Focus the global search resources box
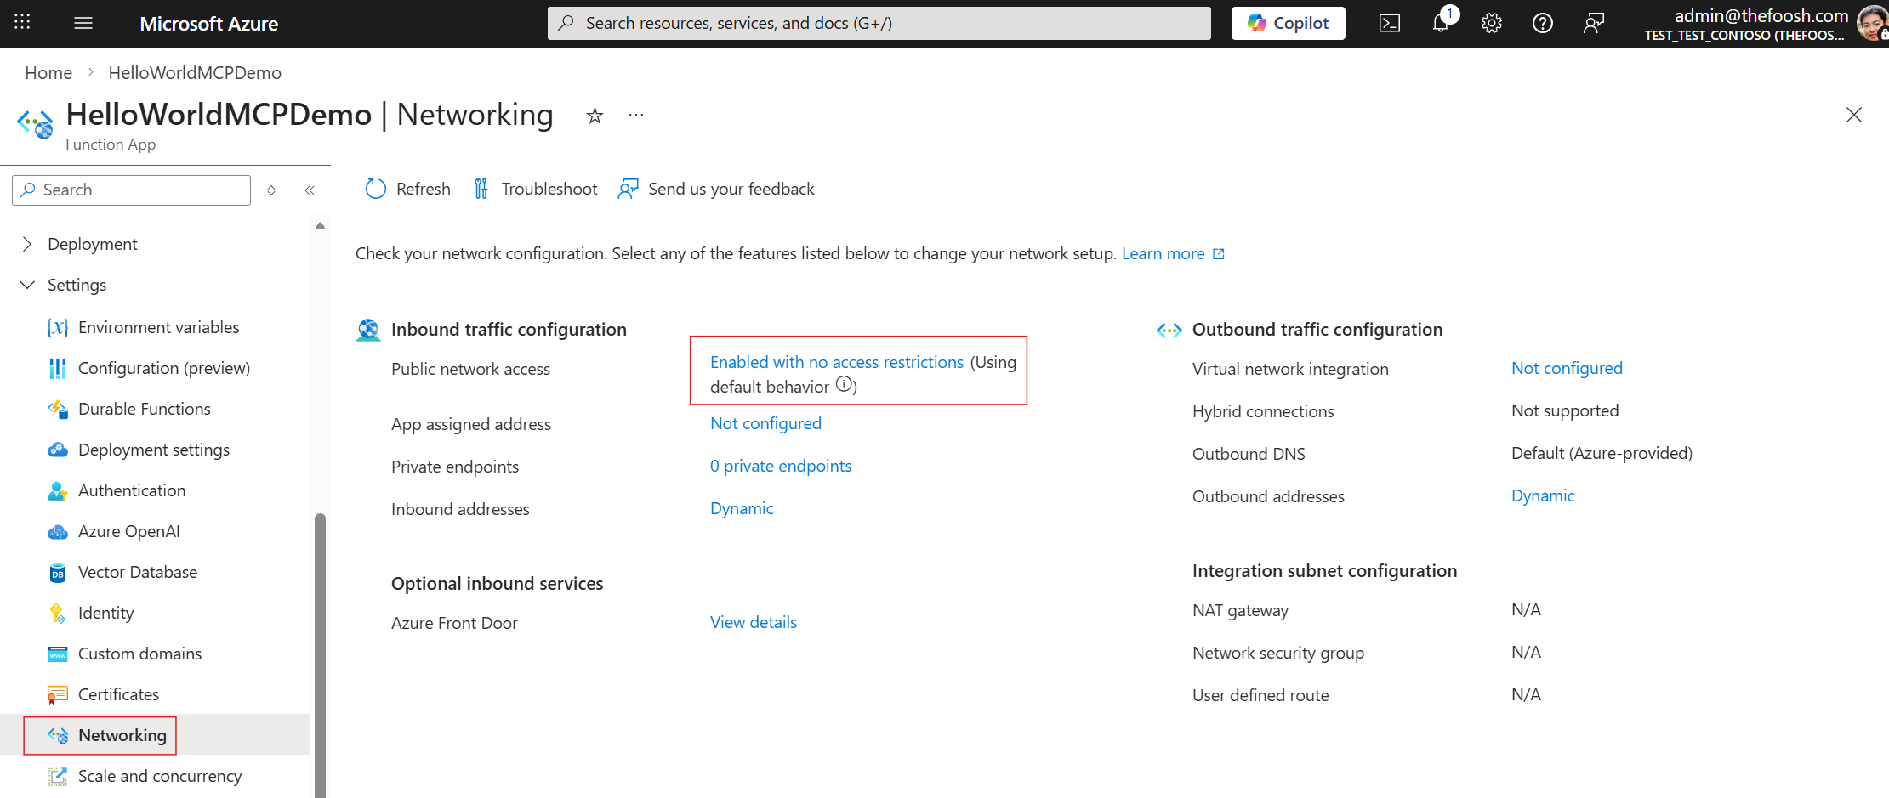This screenshot has height=798, width=1889. coord(879,23)
